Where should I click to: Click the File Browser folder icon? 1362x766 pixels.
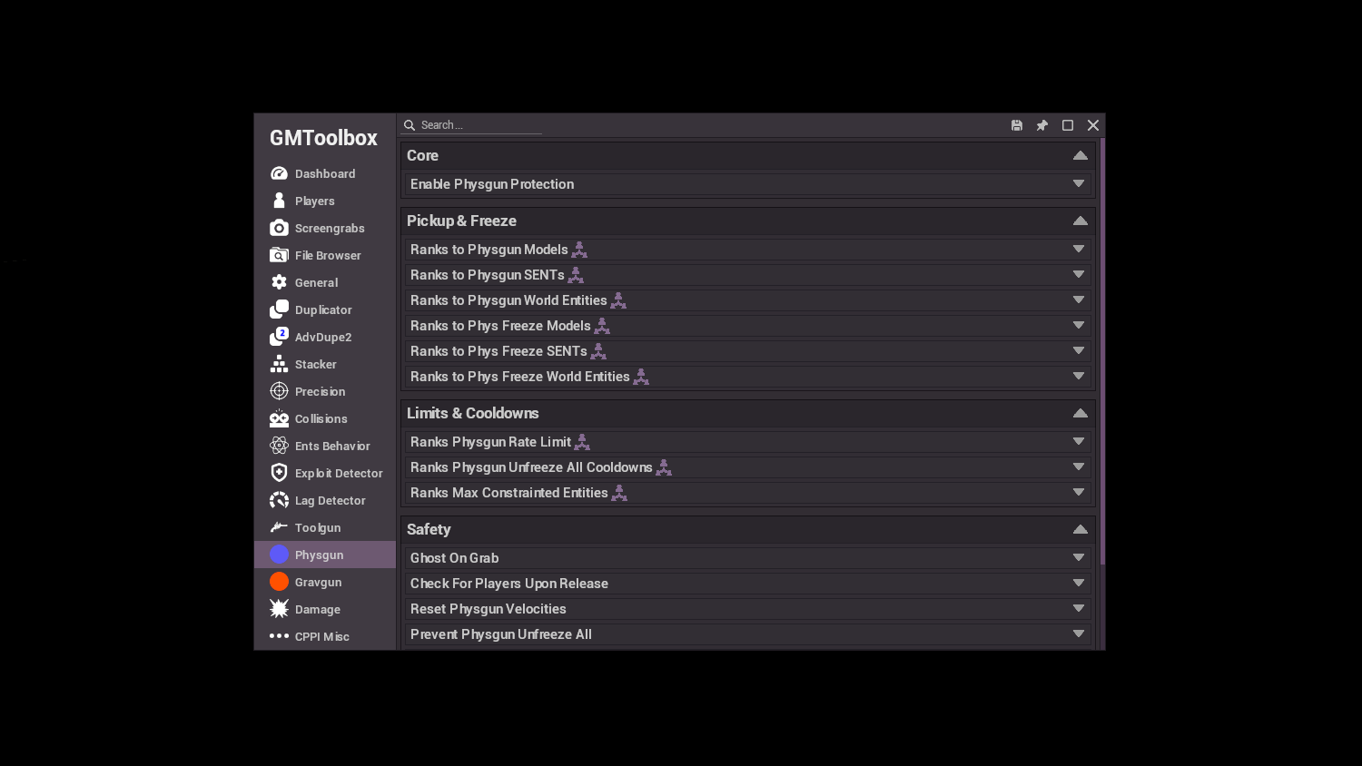279,255
